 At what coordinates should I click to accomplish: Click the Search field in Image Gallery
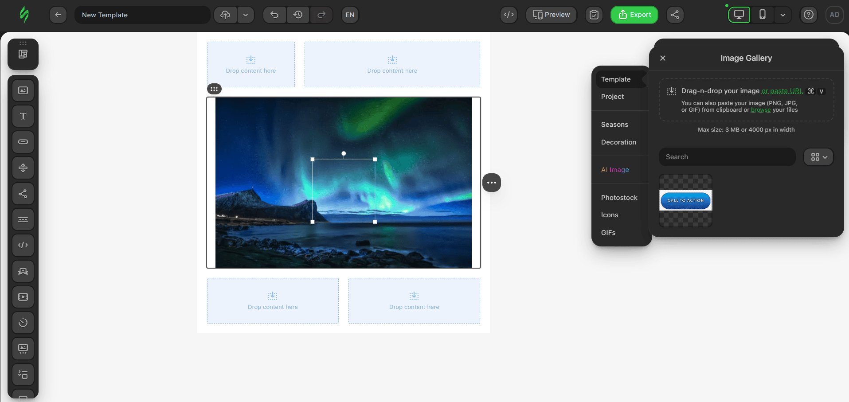click(x=727, y=157)
